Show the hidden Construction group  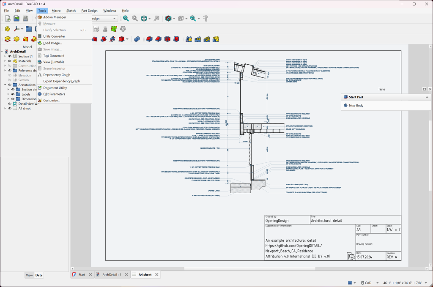tap(10, 66)
